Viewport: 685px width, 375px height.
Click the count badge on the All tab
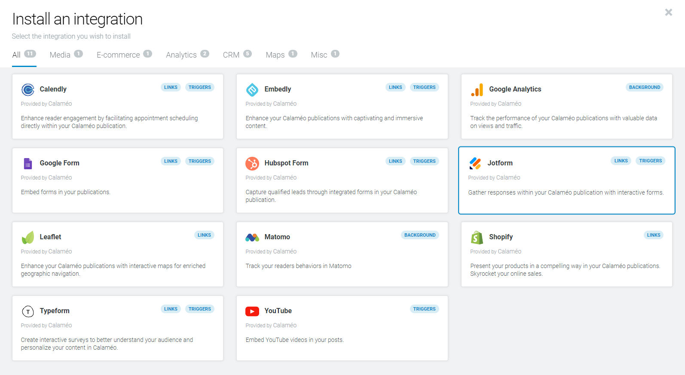tap(30, 54)
